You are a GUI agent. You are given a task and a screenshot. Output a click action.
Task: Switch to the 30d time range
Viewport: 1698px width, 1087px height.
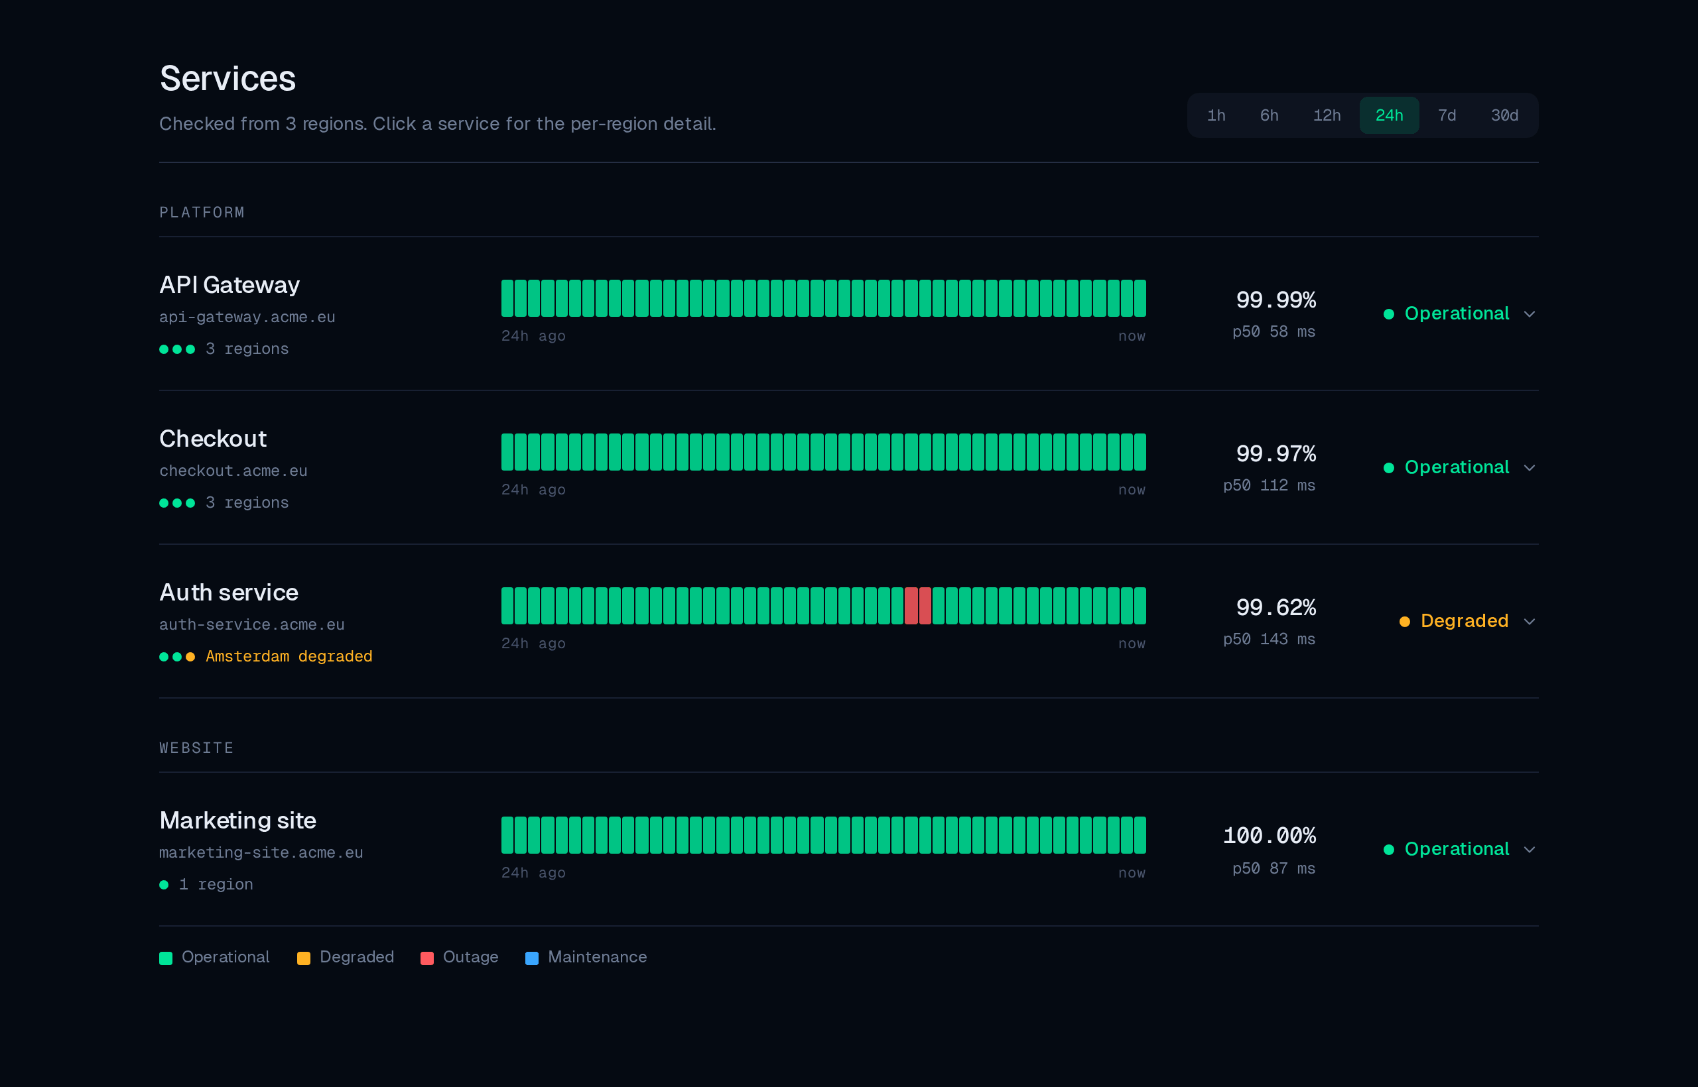[x=1504, y=115]
